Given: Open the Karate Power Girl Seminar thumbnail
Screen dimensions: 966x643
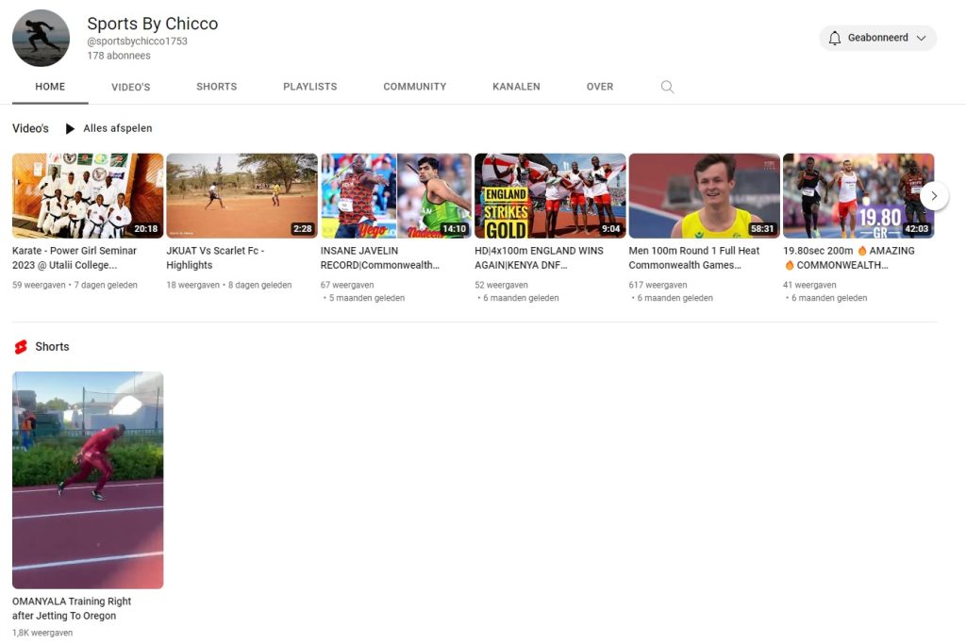Looking at the screenshot, I should click(87, 195).
